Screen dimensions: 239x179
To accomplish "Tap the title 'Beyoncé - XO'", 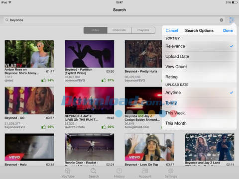I will [x=14, y=118].
